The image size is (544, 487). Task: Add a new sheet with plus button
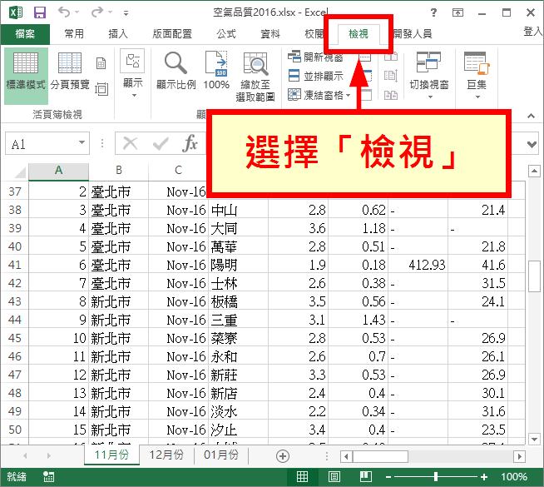[283, 456]
